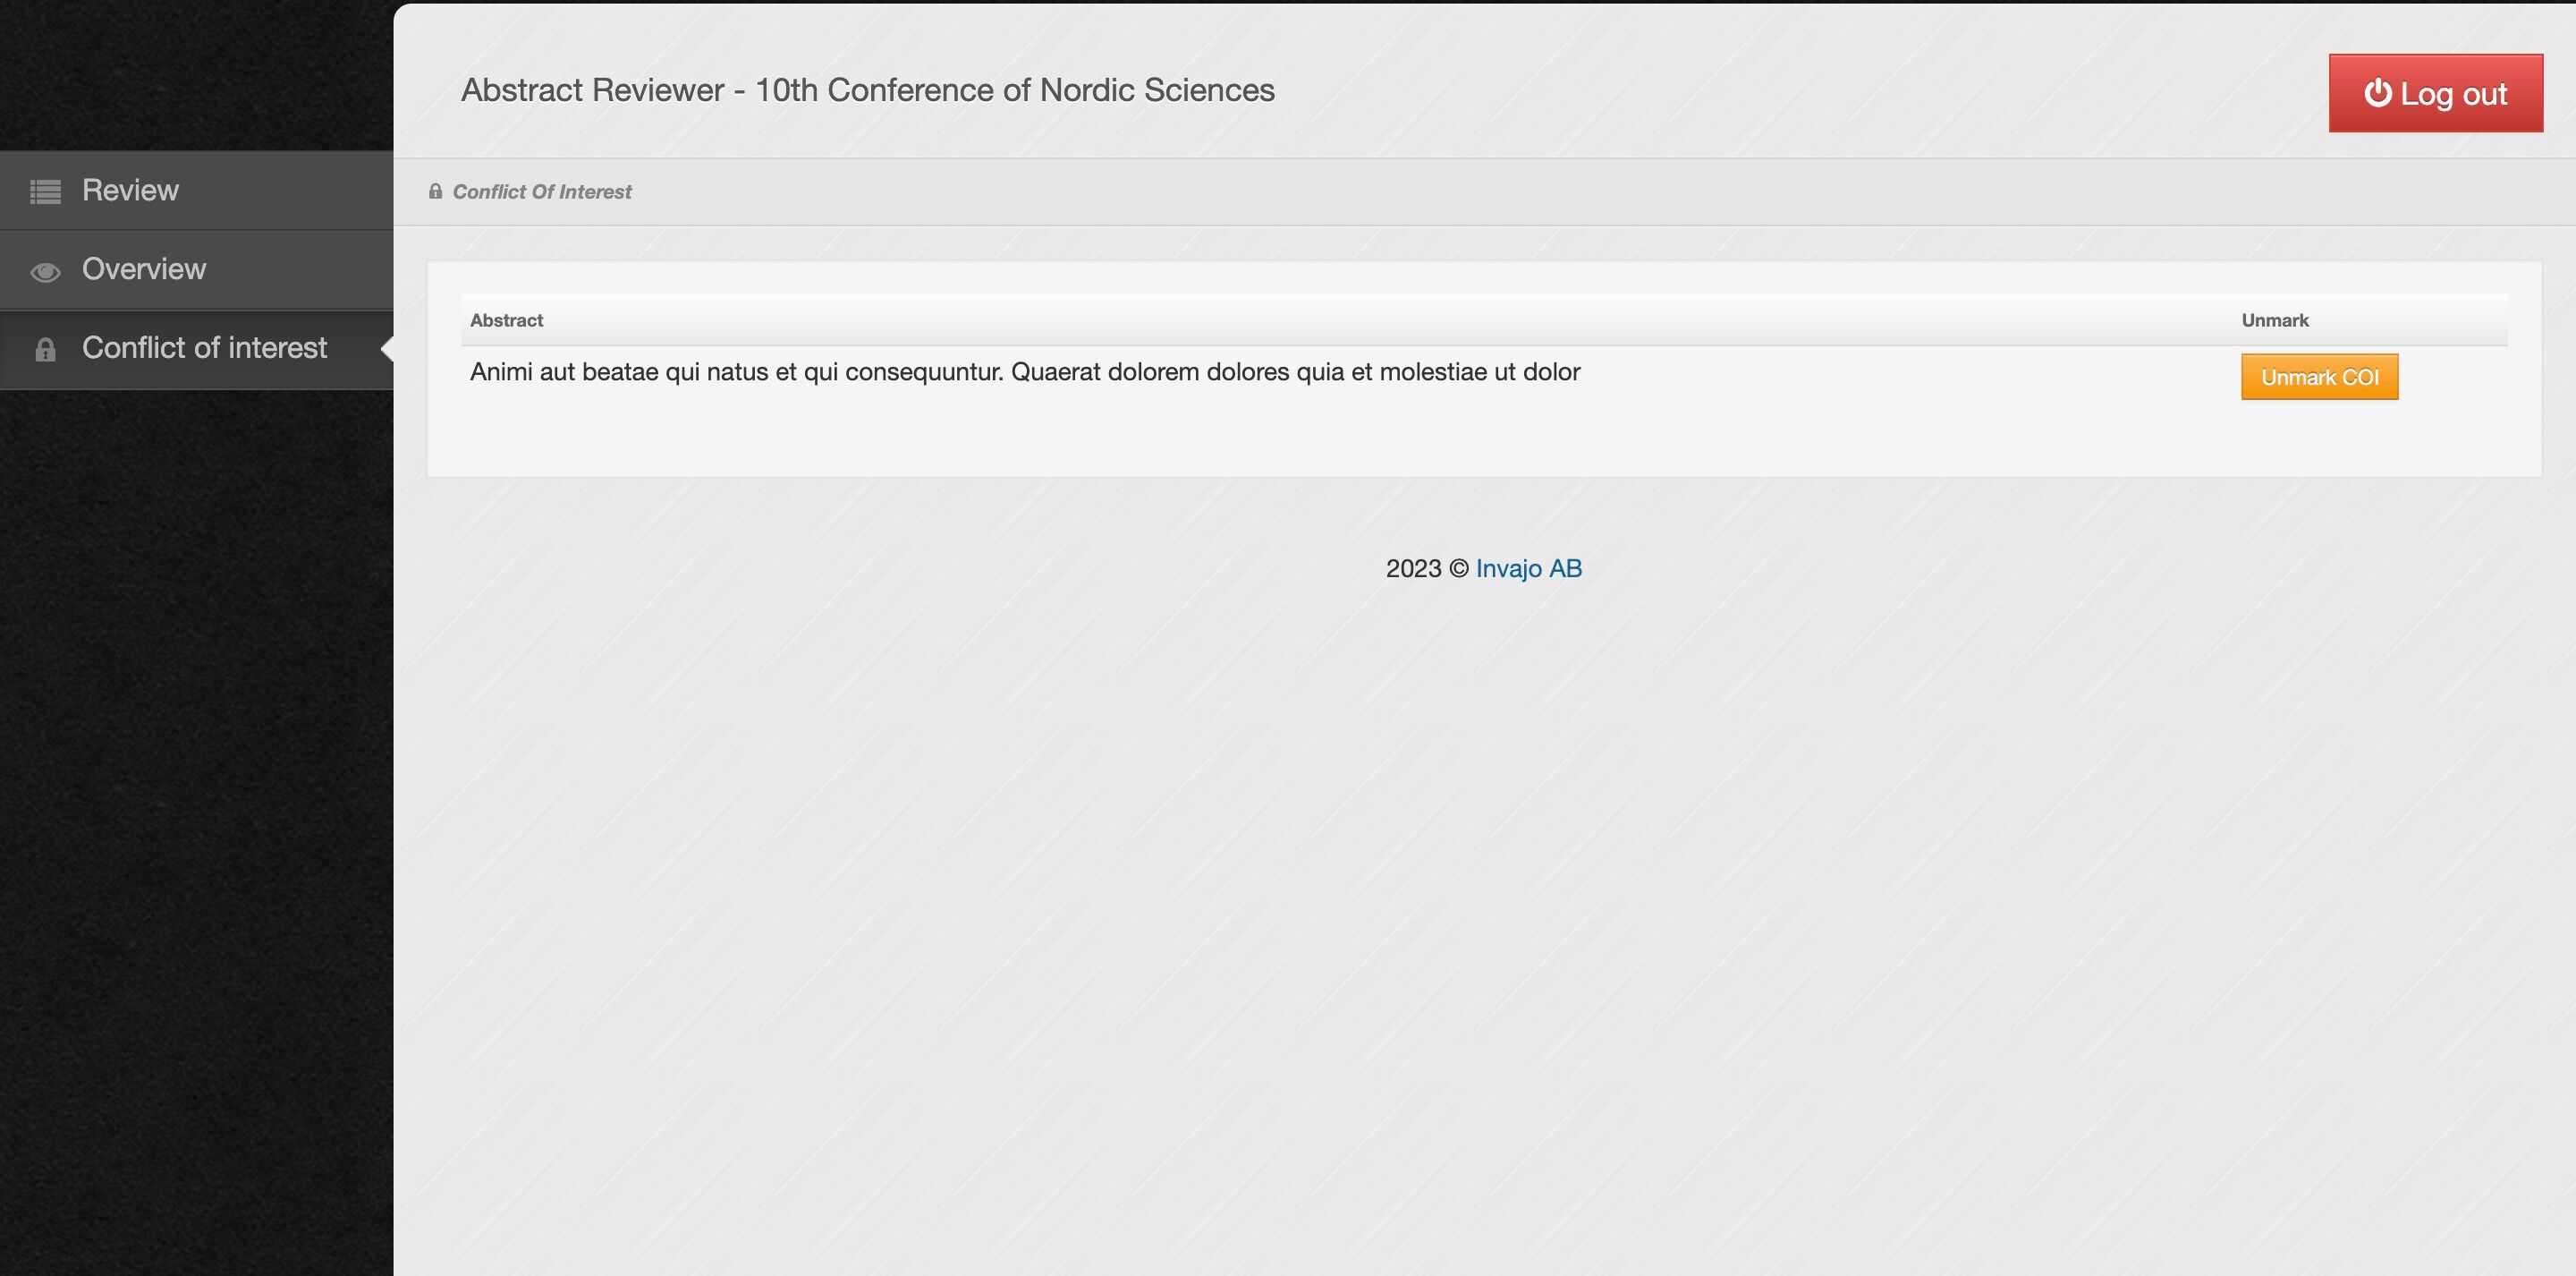
Task: Click the eye icon beside Overview
Action: coord(45,271)
